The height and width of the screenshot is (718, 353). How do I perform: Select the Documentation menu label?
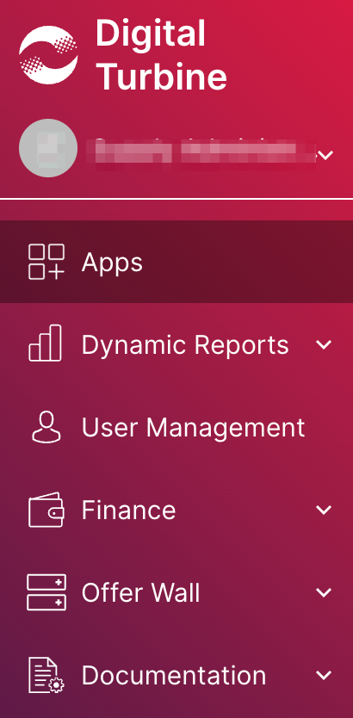174,675
